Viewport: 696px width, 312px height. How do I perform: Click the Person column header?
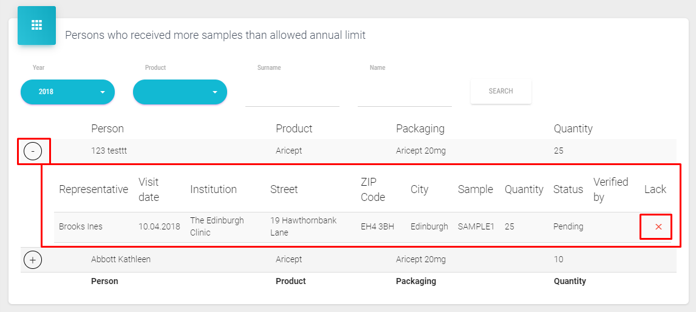(x=107, y=129)
